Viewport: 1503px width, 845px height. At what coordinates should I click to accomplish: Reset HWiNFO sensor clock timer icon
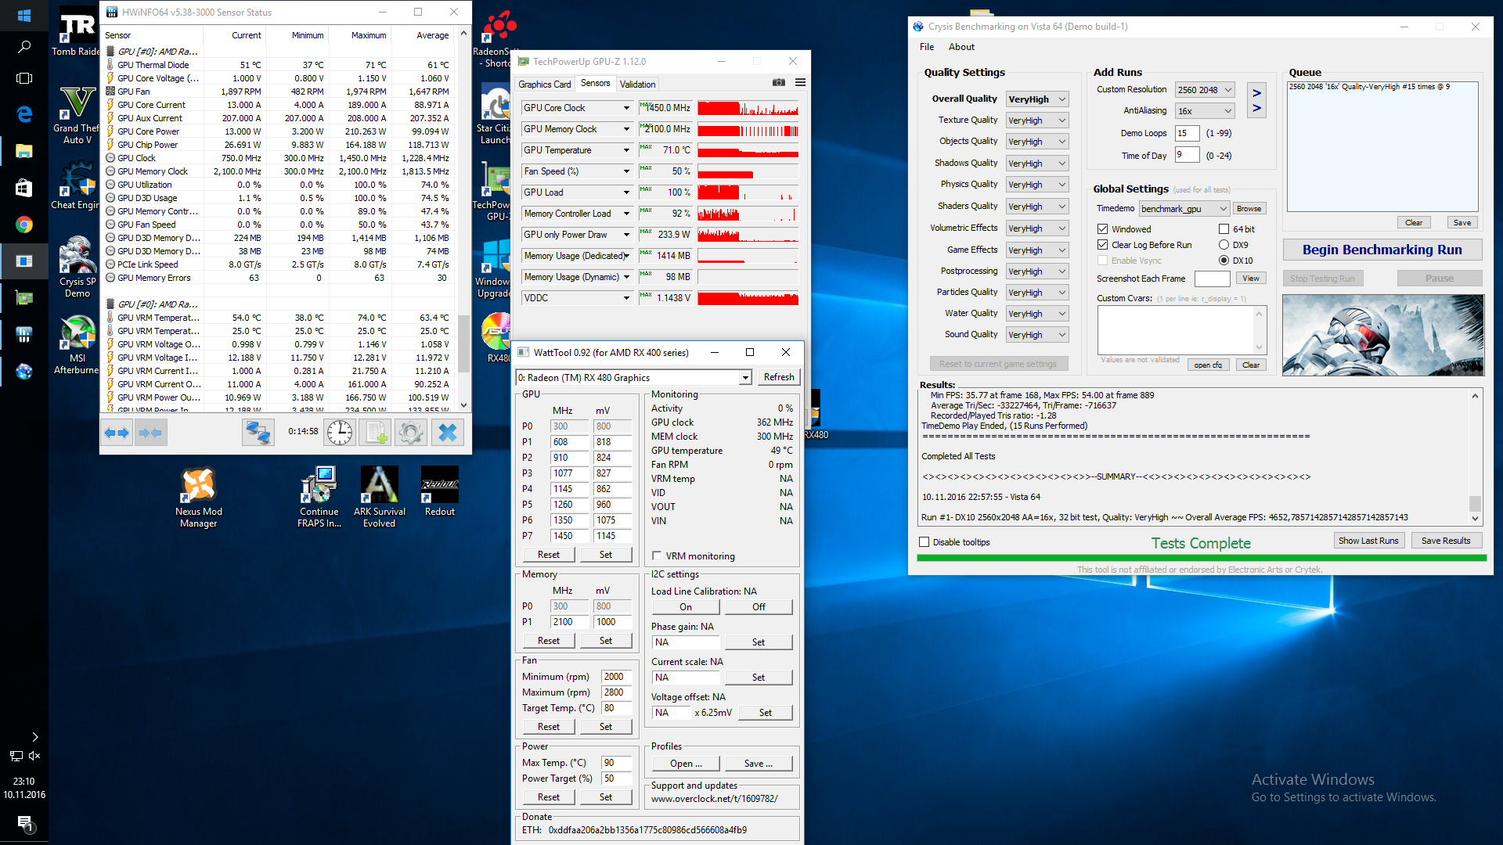coord(340,433)
